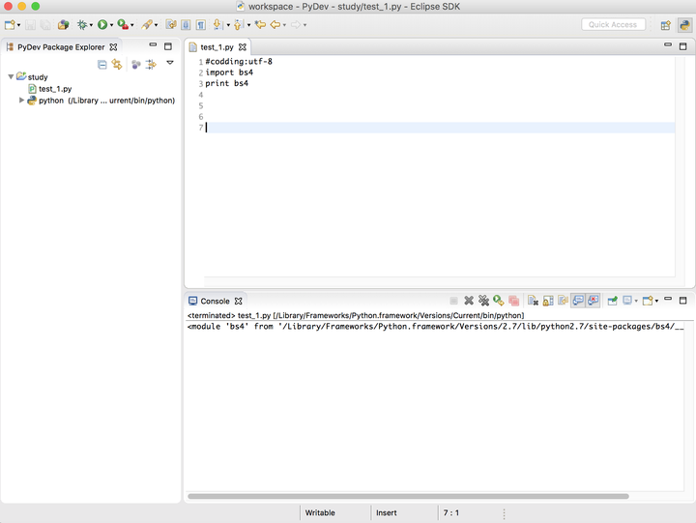The height and width of the screenshot is (523, 696).
Task: Click the green Run button
Action: click(102, 25)
